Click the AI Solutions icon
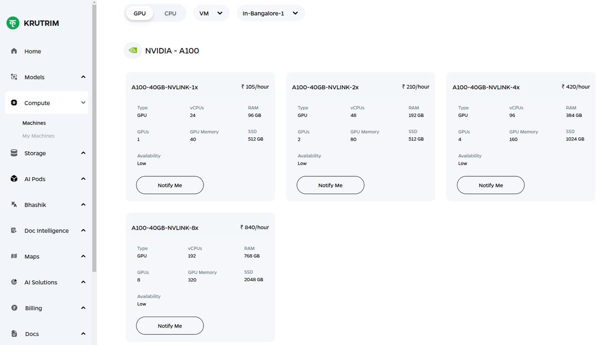This screenshot has width=600, height=345. [14, 282]
